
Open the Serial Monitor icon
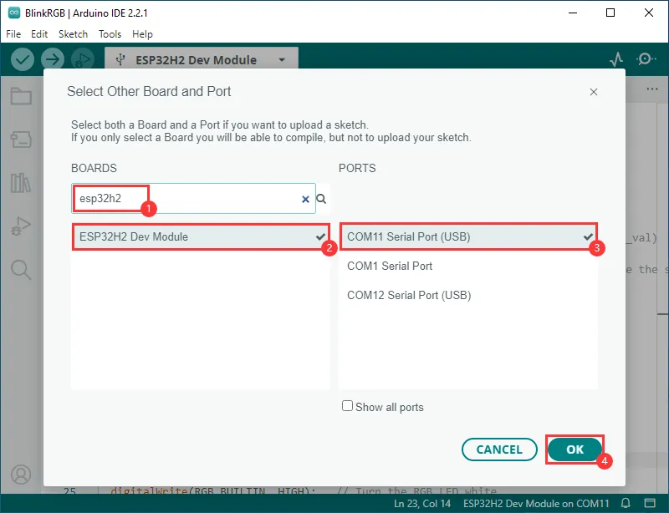coord(646,58)
